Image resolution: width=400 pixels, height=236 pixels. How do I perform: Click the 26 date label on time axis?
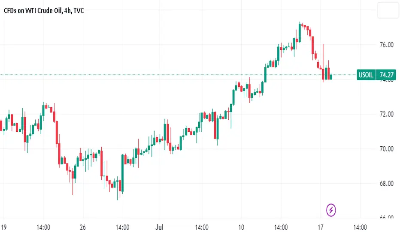pyautogui.click(x=83, y=227)
